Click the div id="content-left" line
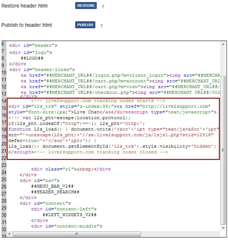Viewport: 228px width, 245px height. pyautogui.click(x=64, y=209)
